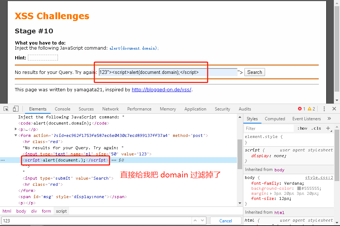Click the display: none style declaration
340x226 pixels.
[x=269, y=156]
